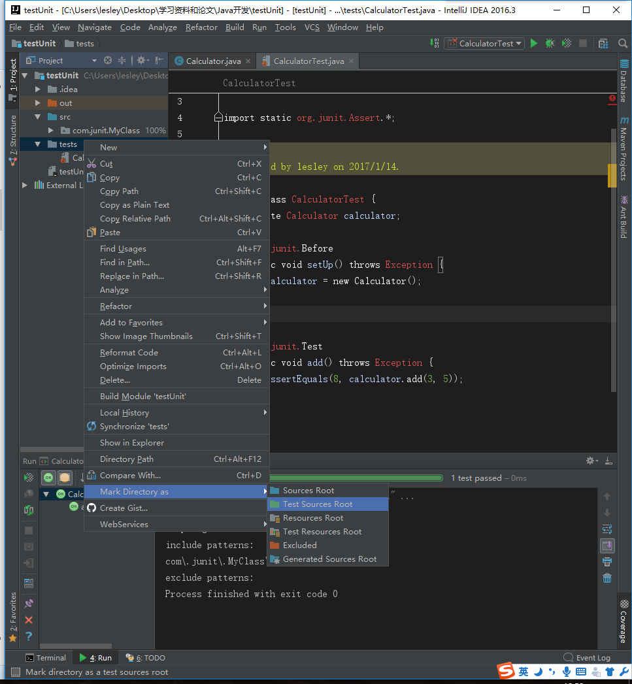Open Run panel help question mark
The image size is (632, 684).
[x=29, y=636]
